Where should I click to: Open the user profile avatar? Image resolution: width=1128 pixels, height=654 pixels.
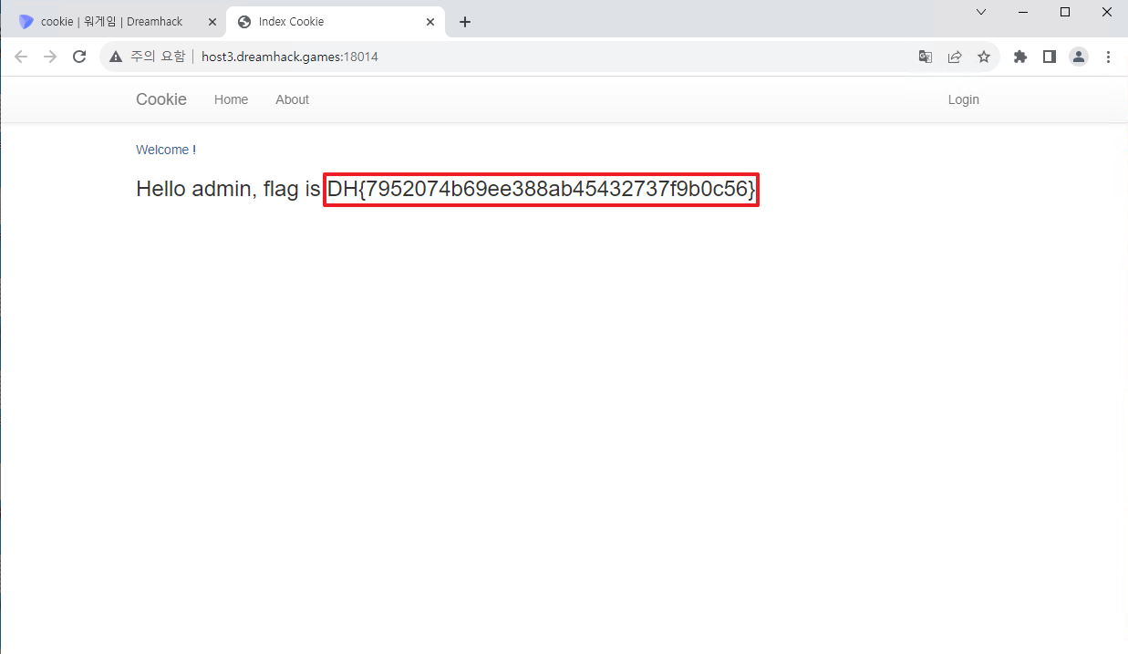(x=1079, y=57)
